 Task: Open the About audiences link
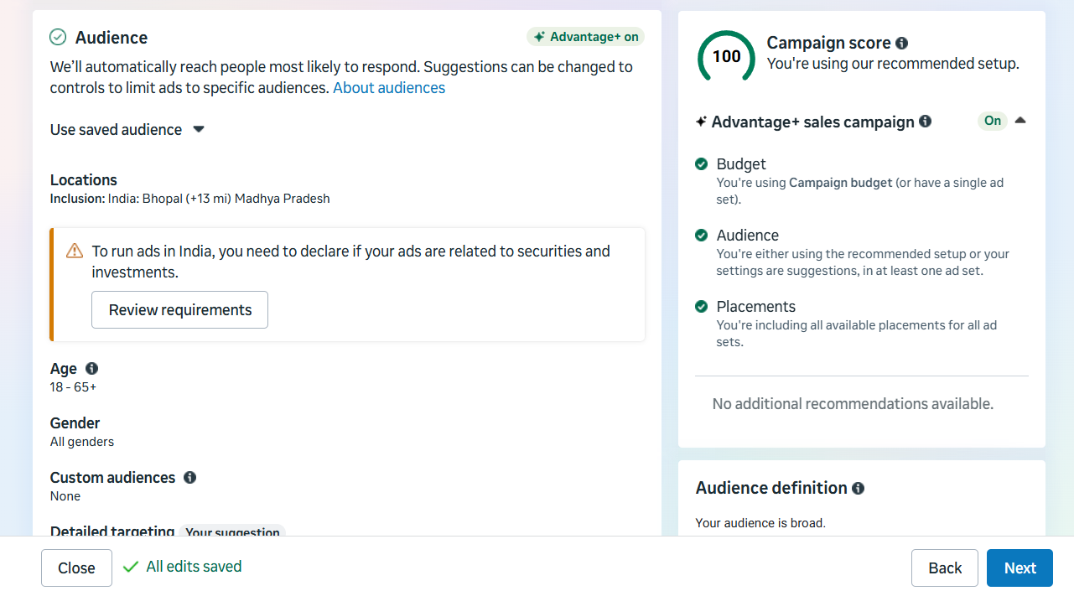(389, 88)
